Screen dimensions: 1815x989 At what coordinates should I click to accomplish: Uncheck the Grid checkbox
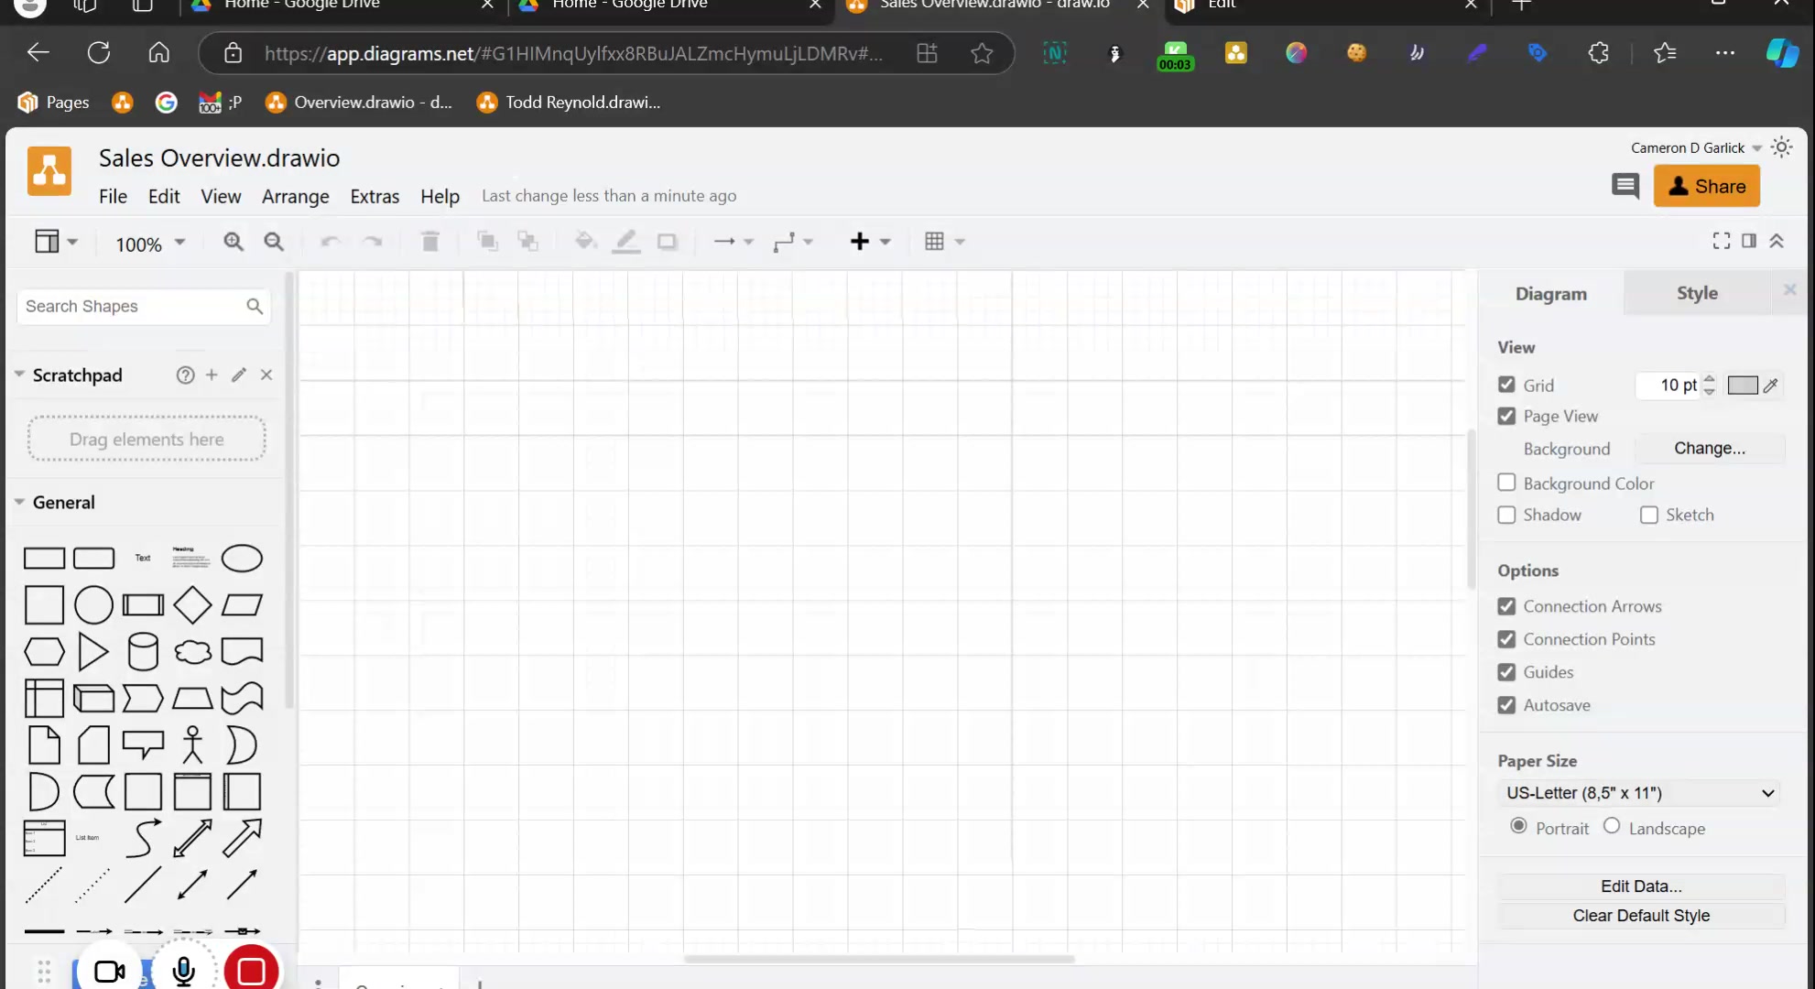pos(1506,385)
